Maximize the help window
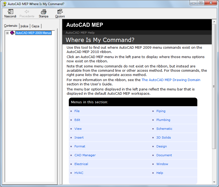 201,3
